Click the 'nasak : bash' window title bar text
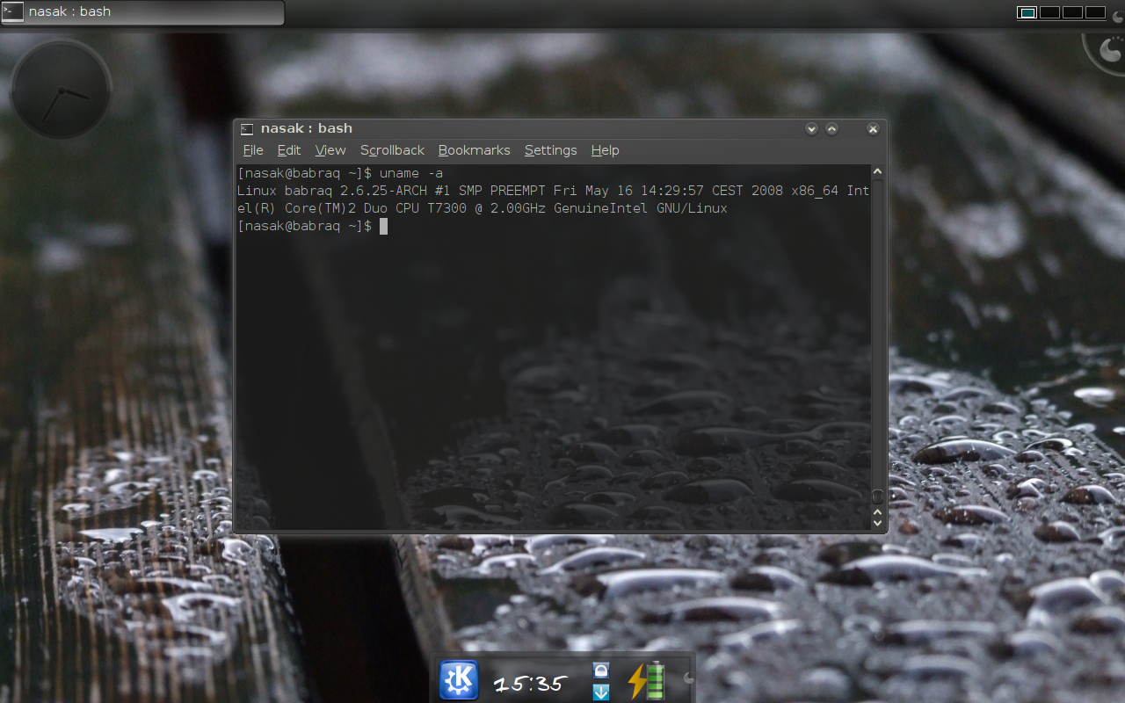This screenshot has width=1125, height=703. click(x=307, y=128)
